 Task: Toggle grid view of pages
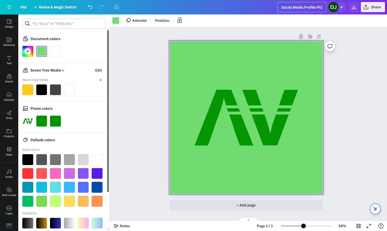[x=359, y=226]
